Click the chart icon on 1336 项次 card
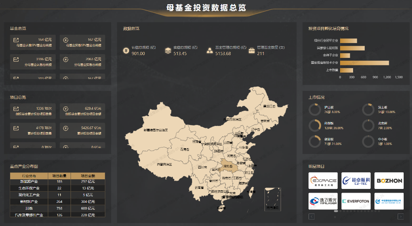Screen dimensions: 412x226 16,108
